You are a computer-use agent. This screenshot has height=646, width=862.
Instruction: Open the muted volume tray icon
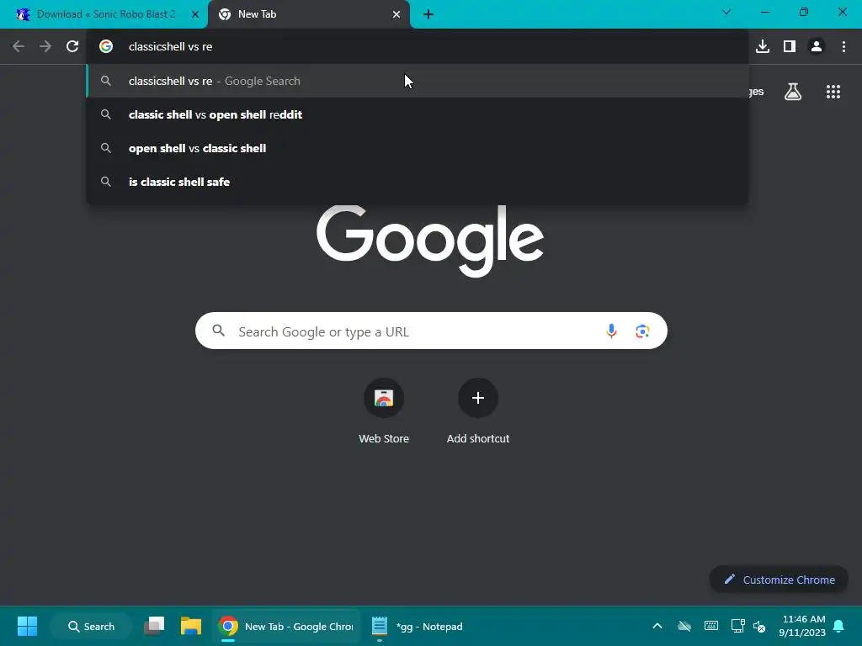[759, 626]
